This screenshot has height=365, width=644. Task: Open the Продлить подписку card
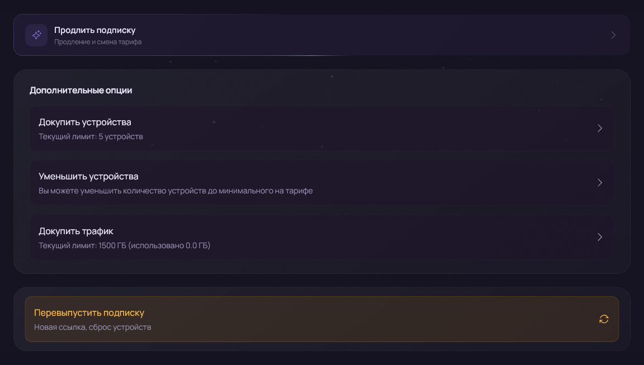click(x=321, y=35)
